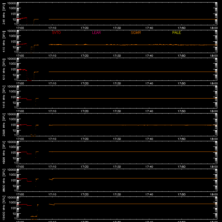
Task: Click 18:00 tick label under 245 MHz panel
Action: point(214,28)
